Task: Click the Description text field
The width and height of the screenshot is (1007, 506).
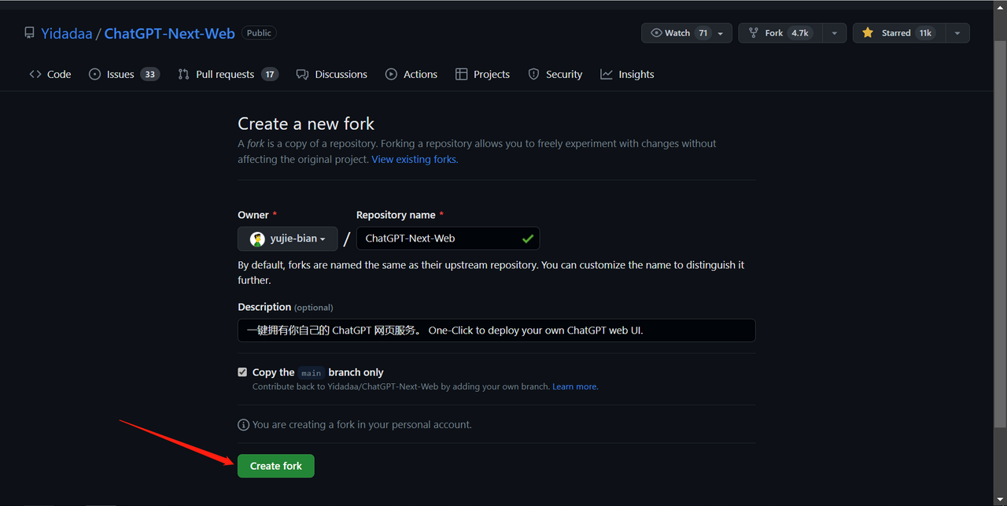Action: click(x=496, y=331)
